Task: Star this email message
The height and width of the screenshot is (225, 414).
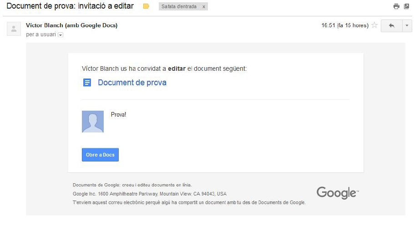Action: pos(374,25)
